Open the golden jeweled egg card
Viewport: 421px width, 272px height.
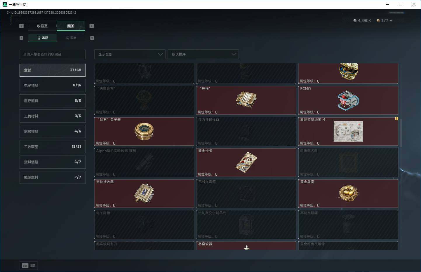348,74
